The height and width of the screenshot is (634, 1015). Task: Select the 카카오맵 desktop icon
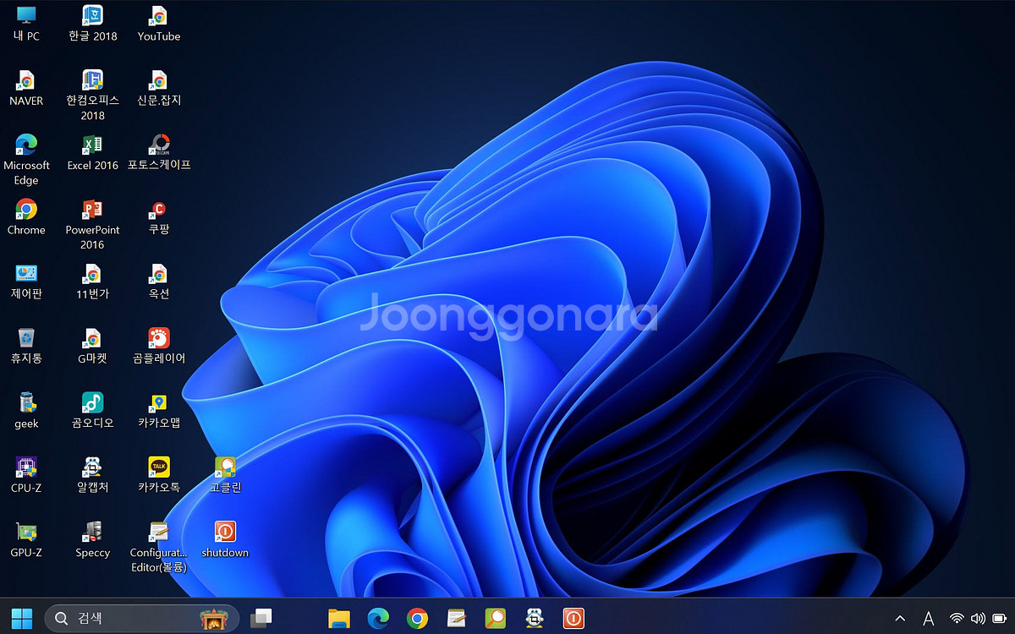click(x=158, y=403)
